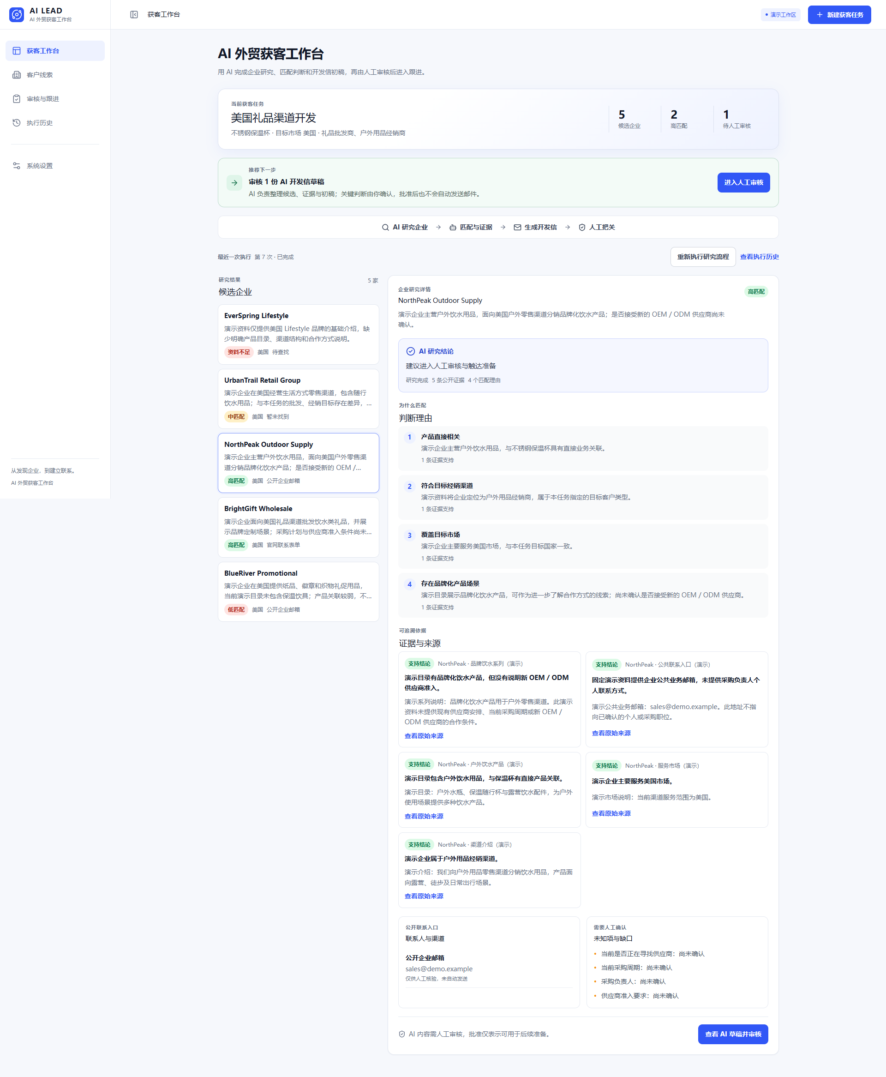Click the 演示工作区 badge
The width and height of the screenshot is (886, 1077).
coord(780,15)
